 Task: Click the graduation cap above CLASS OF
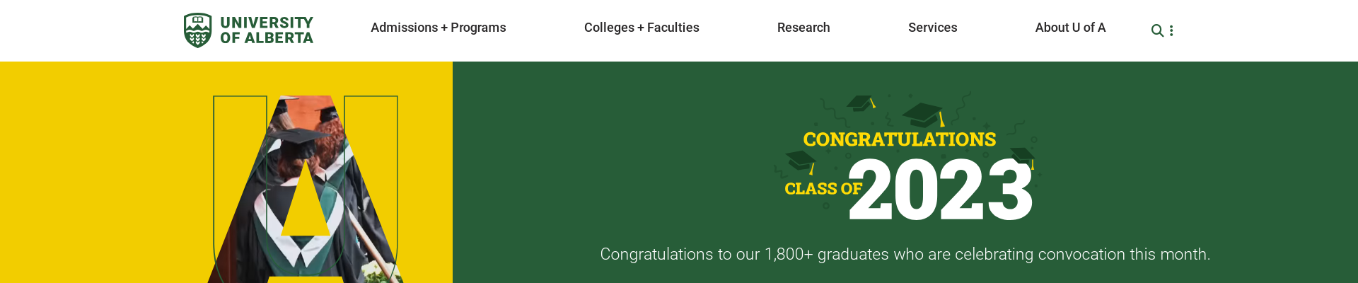(800, 161)
